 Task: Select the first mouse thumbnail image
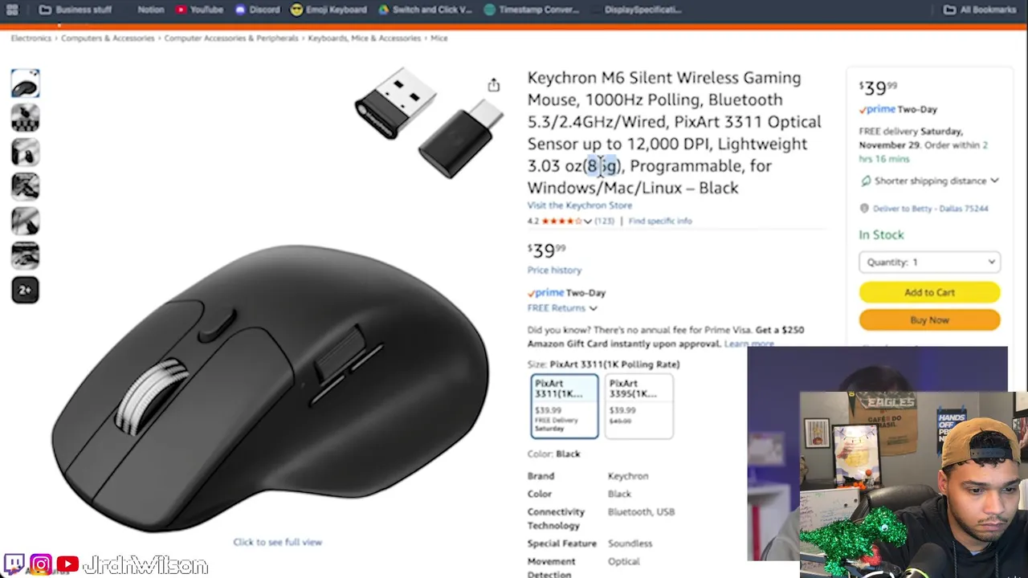point(25,84)
